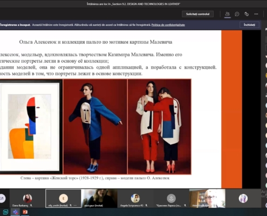This screenshot has width=267, height=216.
Task: Click the Solicitați controlul button
Action: [197, 14]
